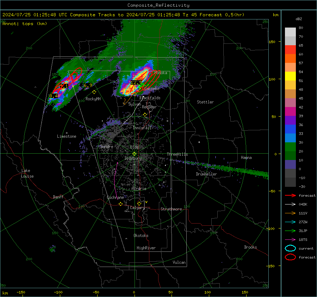Click the Okotoks city label

pos(141,236)
